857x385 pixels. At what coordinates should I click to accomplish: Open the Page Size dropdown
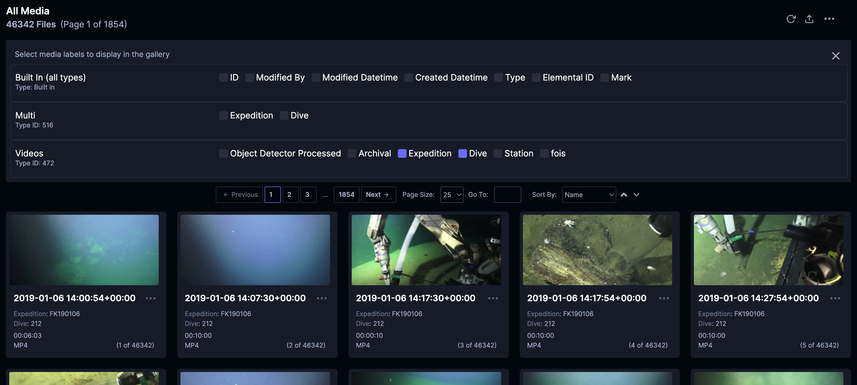tap(452, 194)
